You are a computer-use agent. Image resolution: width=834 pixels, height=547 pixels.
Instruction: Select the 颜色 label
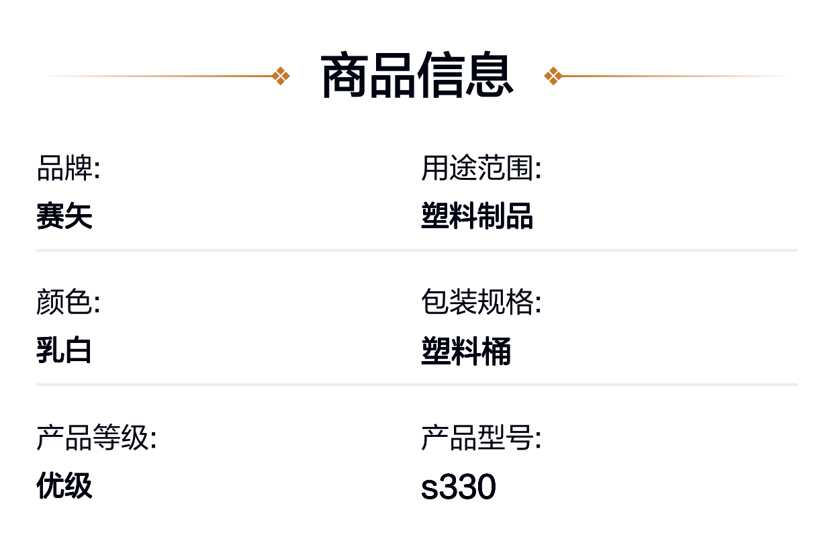click(x=68, y=302)
